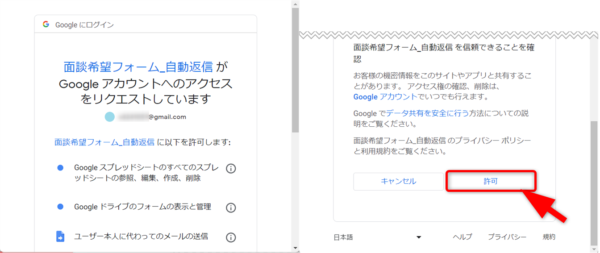Open the プライバシー footer link
600x253 pixels.
click(507, 237)
